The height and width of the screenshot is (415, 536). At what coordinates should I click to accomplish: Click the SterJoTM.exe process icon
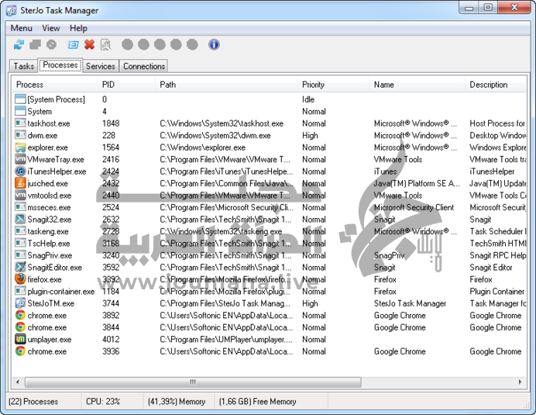pyautogui.click(x=20, y=303)
